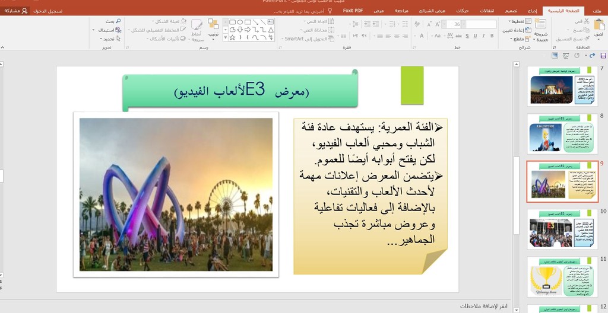Toggle Center text alignment

click(x=397, y=36)
